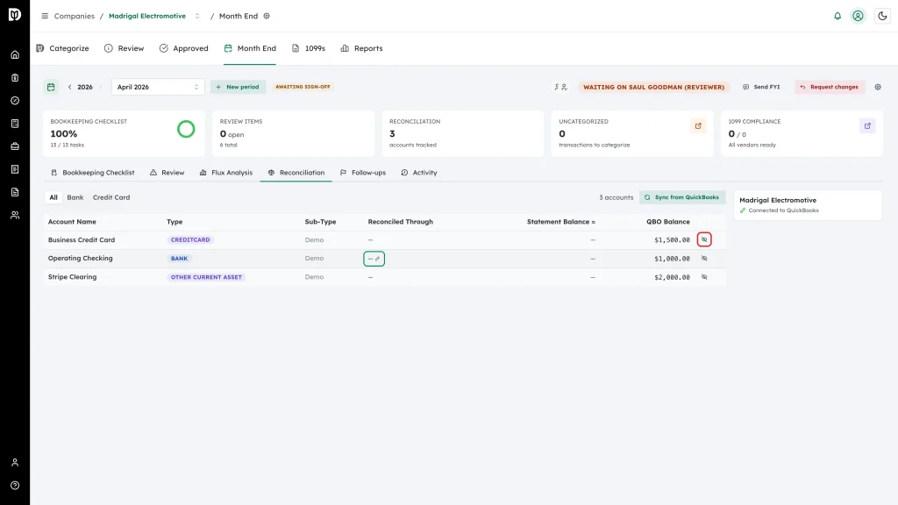Click the QBO Balance column header
Image resolution: width=898 pixels, height=505 pixels.
click(667, 222)
